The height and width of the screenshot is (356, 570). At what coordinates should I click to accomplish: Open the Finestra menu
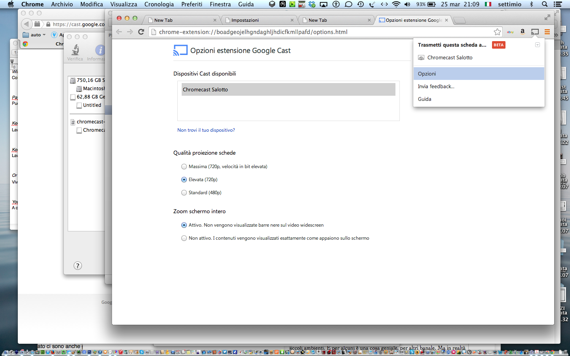pos(220,4)
